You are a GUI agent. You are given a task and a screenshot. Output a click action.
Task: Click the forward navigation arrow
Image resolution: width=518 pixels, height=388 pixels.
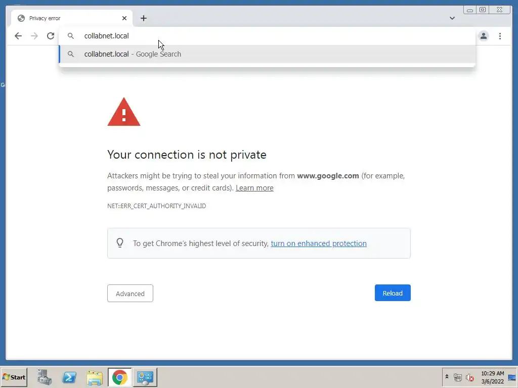[x=34, y=36]
